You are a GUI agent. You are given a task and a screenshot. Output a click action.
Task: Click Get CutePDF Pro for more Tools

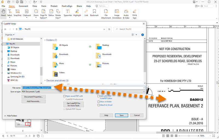coord(73,104)
